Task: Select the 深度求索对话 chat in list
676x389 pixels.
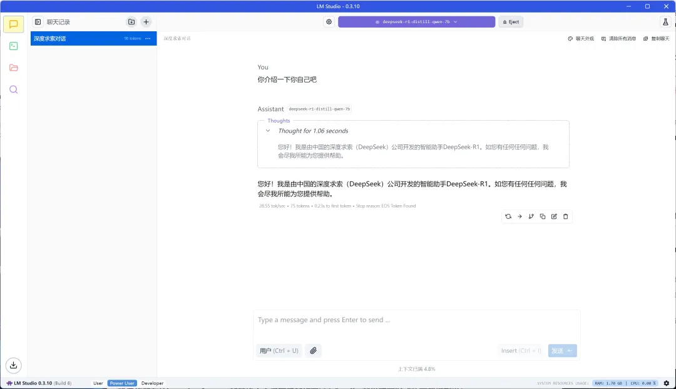Action: coord(93,38)
